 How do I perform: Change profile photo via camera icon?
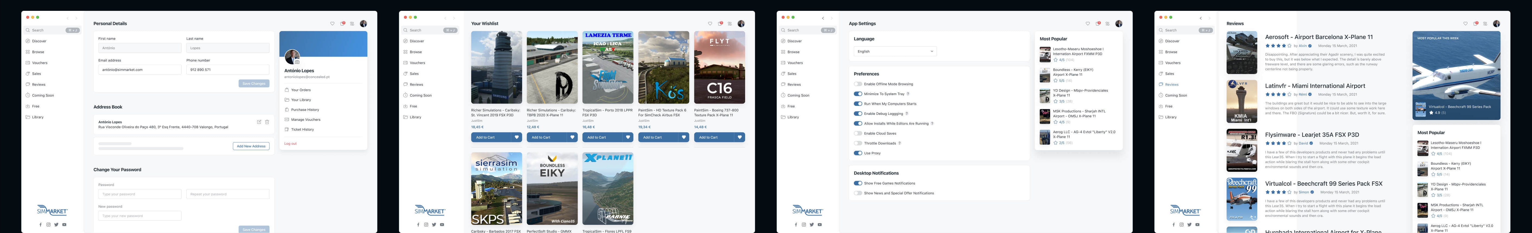(297, 62)
